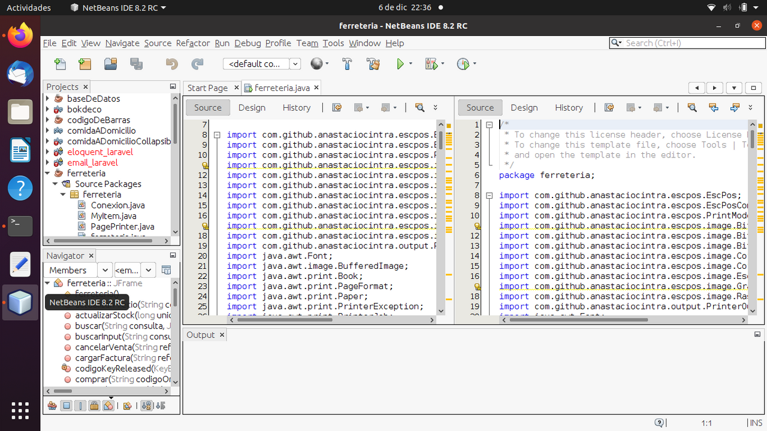This screenshot has width=767, height=431.
Task: Expand the baseDeDatos project node
Action: point(48,99)
